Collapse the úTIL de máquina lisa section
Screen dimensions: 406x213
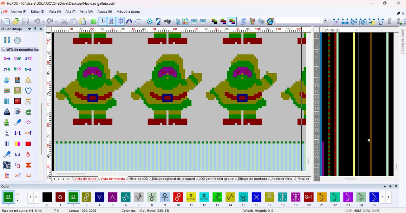(4, 50)
